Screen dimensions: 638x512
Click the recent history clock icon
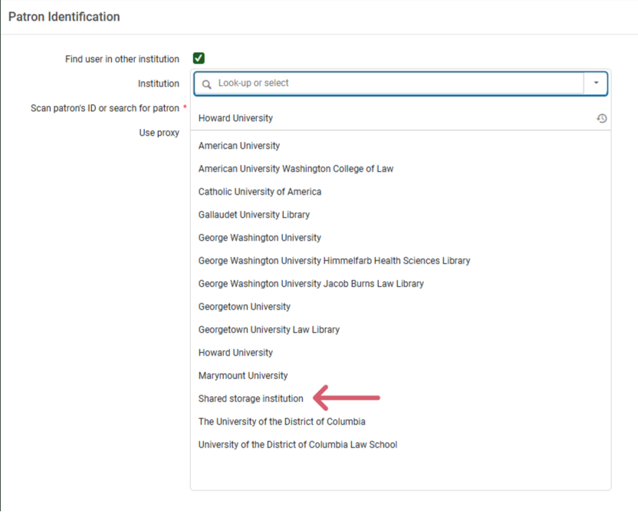point(602,118)
